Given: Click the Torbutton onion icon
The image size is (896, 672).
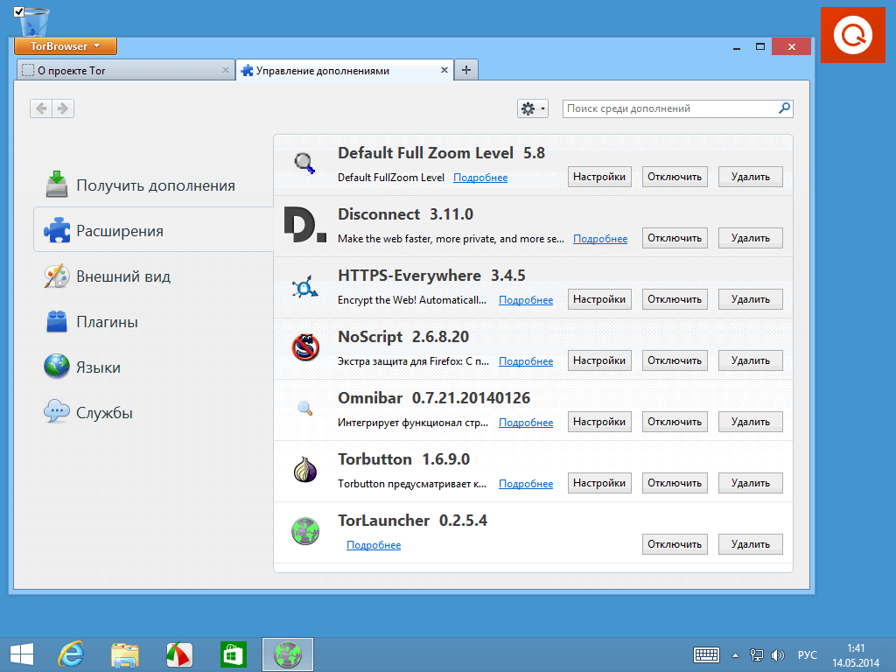Looking at the screenshot, I should coord(304,471).
